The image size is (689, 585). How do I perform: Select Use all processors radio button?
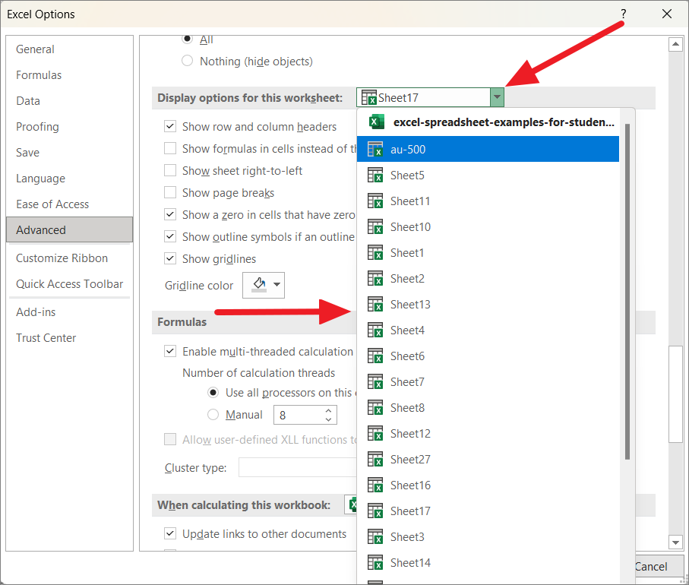213,393
